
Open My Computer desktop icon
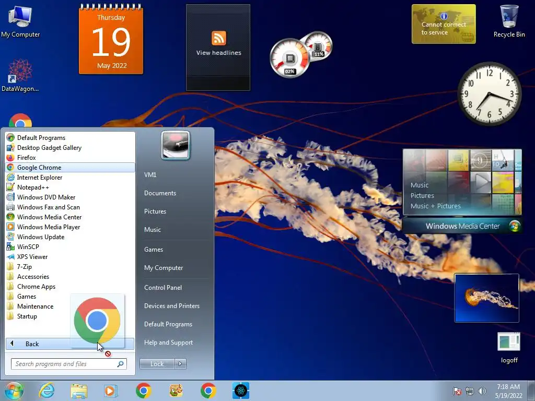coord(20,22)
